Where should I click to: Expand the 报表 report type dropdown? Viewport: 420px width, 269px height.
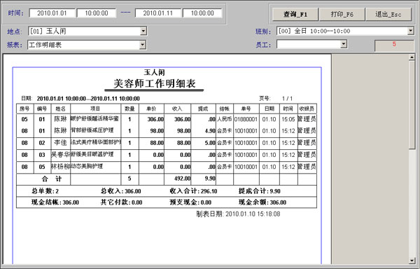[x=143, y=45]
